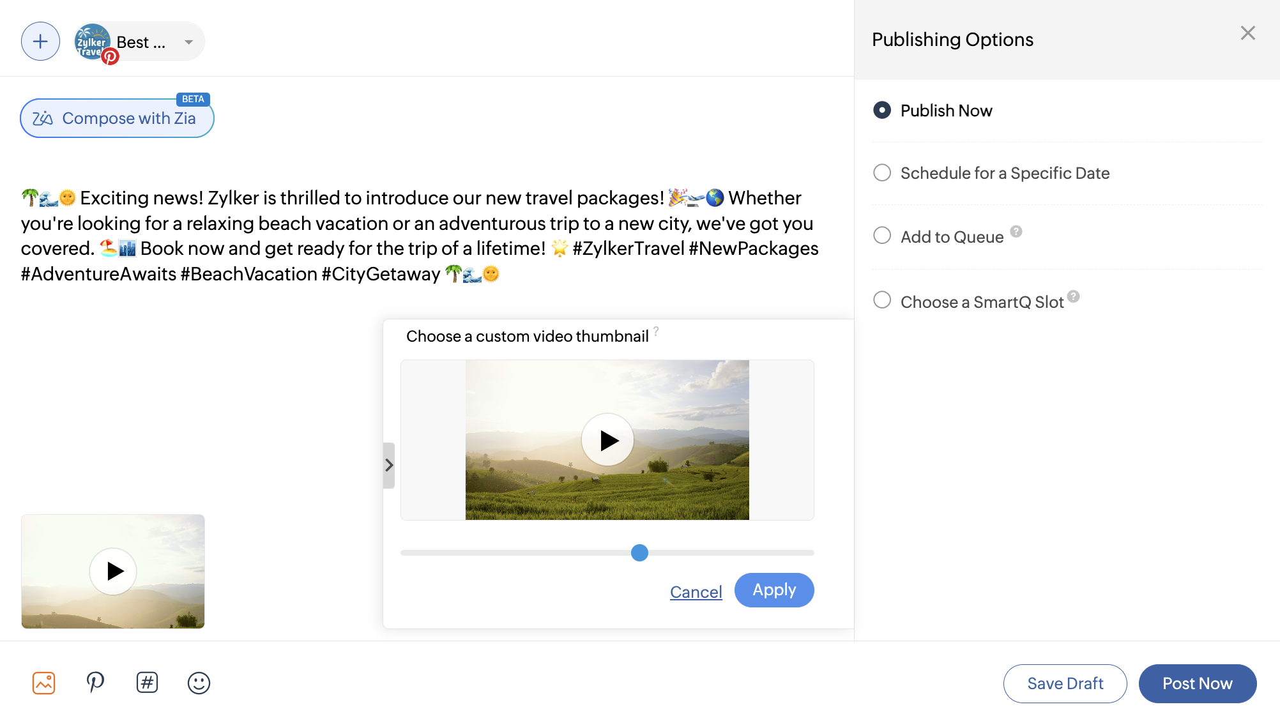Click the Cancel link in thumbnail chooser
The width and height of the screenshot is (1280, 723).
click(x=696, y=592)
